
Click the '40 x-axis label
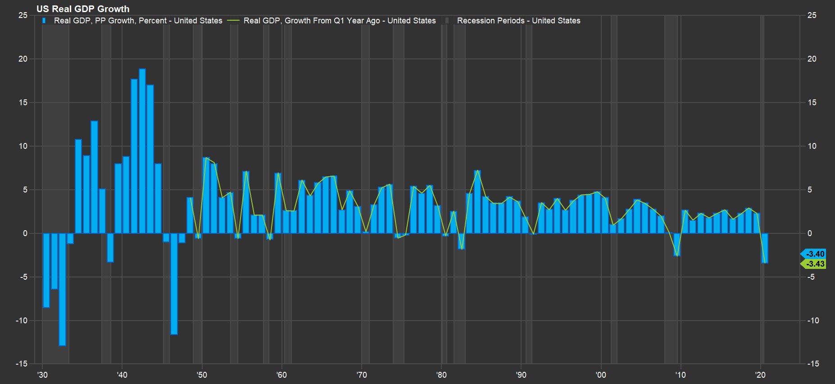point(122,375)
